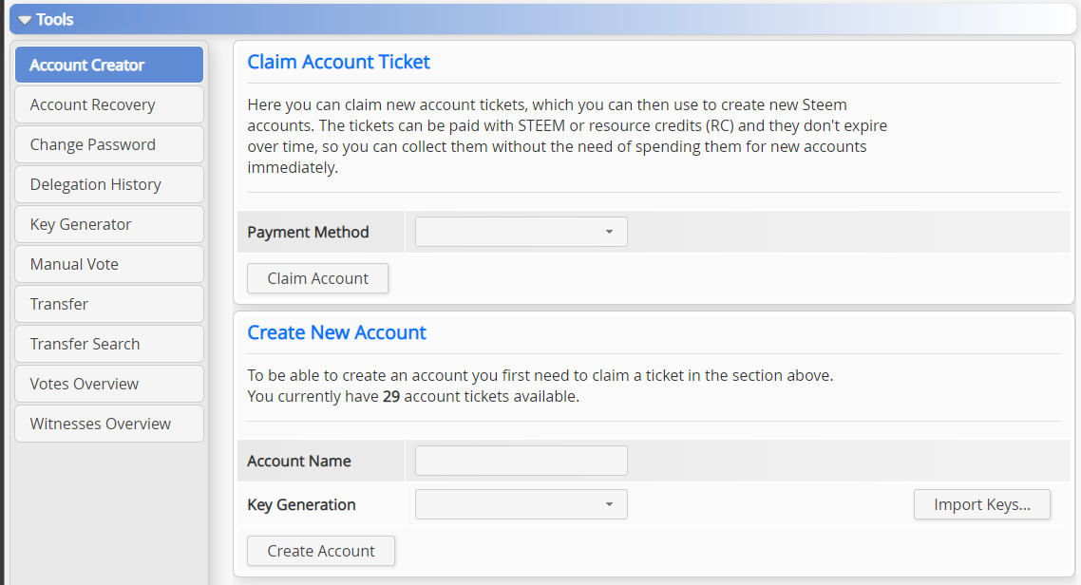Click the Import Keys button
Image resolution: width=1081 pixels, height=585 pixels.
981,504
